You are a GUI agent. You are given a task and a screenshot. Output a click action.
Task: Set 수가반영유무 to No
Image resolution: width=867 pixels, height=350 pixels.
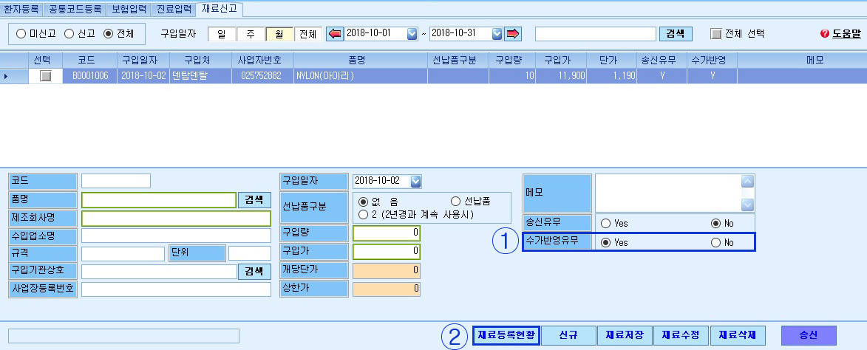pyautogui.click(x=715, y=242)
